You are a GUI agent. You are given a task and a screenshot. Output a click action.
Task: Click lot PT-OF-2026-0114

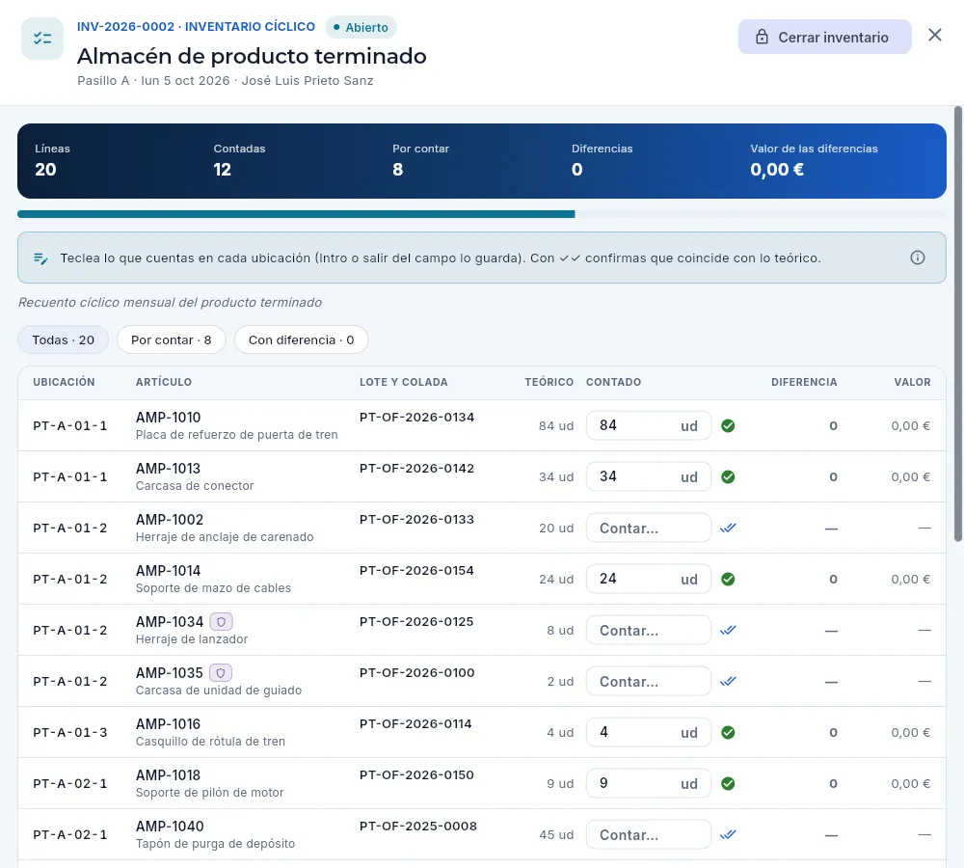click(415, 723)
